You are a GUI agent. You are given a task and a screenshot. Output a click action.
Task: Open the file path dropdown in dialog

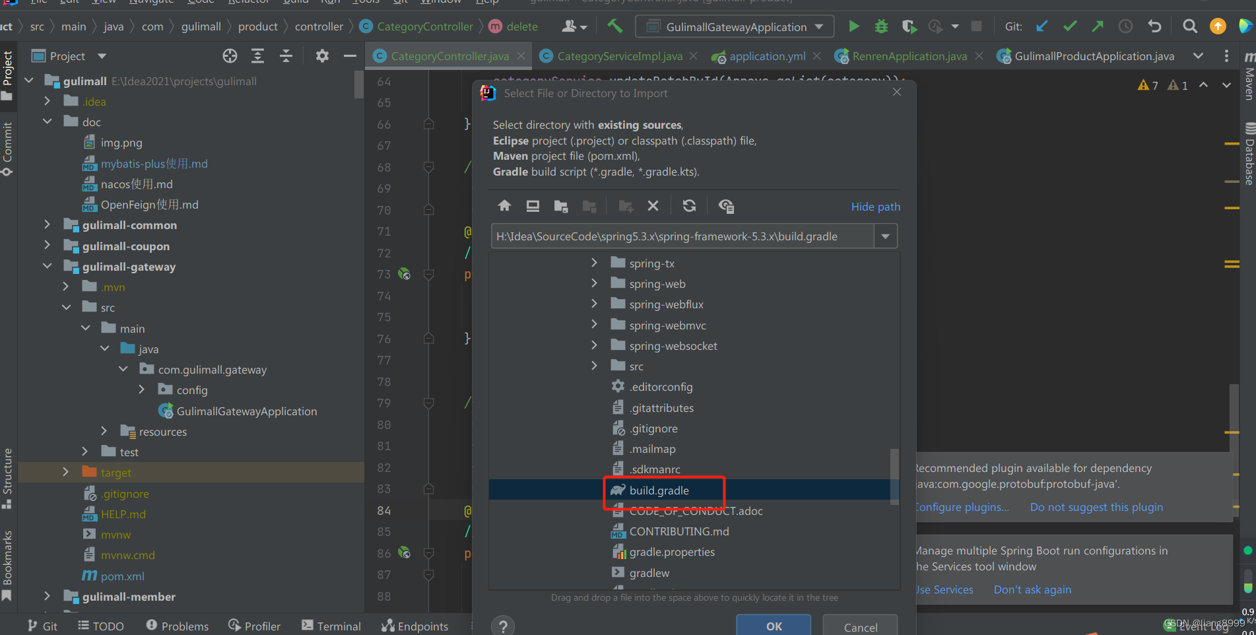pos(885,236)
